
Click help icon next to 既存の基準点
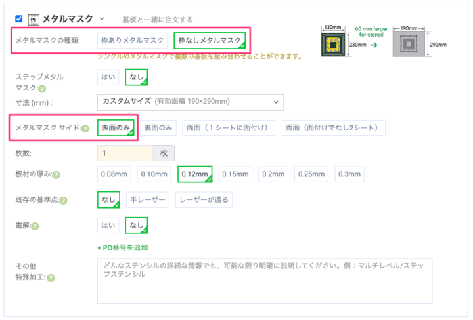point(63,199)
